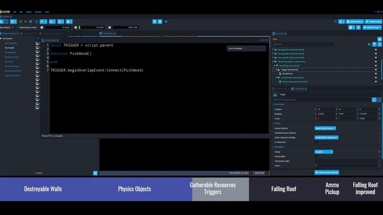Viewport: 383px width, 215px height.
Task: Hide the Trigger (networked) object via eye icon
Action: tap(376, 70)
